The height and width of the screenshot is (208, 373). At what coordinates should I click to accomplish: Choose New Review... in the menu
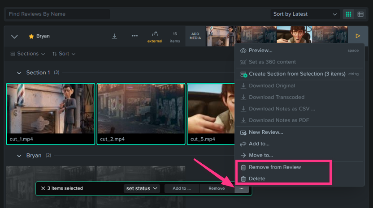(300, 132)
